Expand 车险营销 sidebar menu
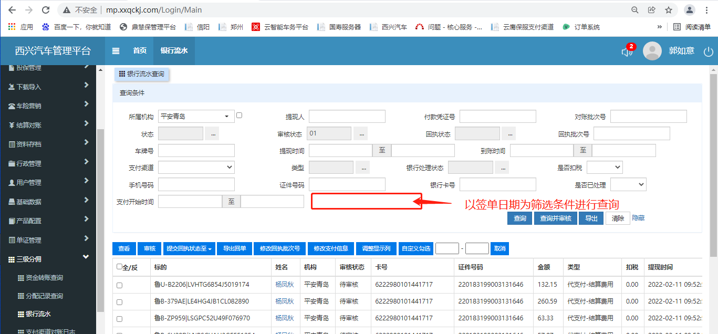Viewport: 718px width, 334px height. click(48, 106)
